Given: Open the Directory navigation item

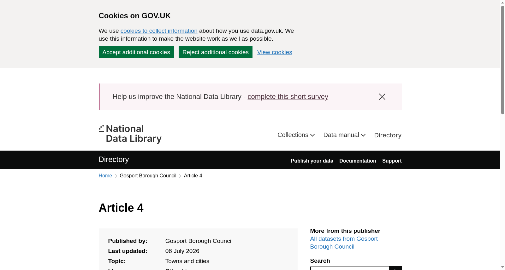Looking at the screenshot, I should 388,135.
